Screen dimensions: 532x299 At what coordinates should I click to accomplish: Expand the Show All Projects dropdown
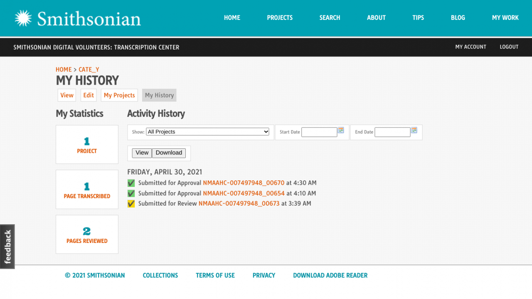tap(208, 132)
